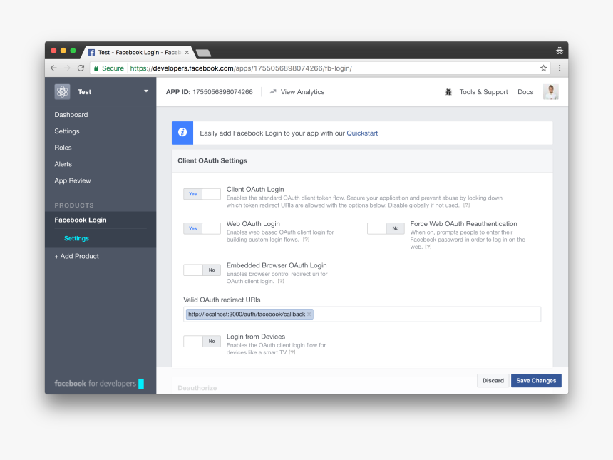Click the browser forward arrow
Image resolution: width=613 pixels, height=460 pixels.
67,68
